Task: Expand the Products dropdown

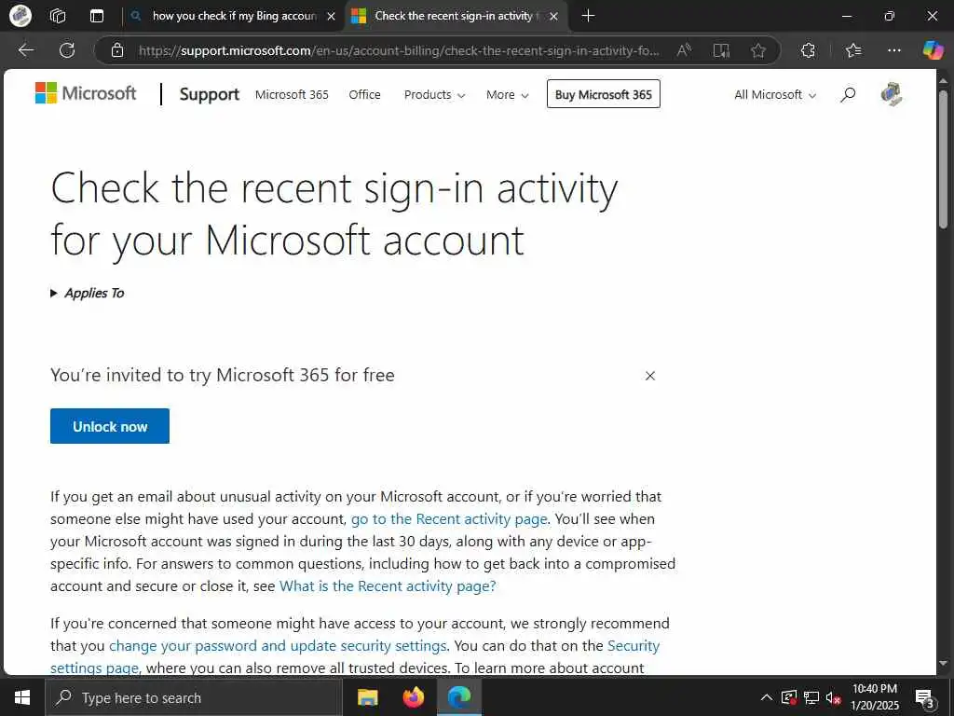Action: click(x=434, y=94)
